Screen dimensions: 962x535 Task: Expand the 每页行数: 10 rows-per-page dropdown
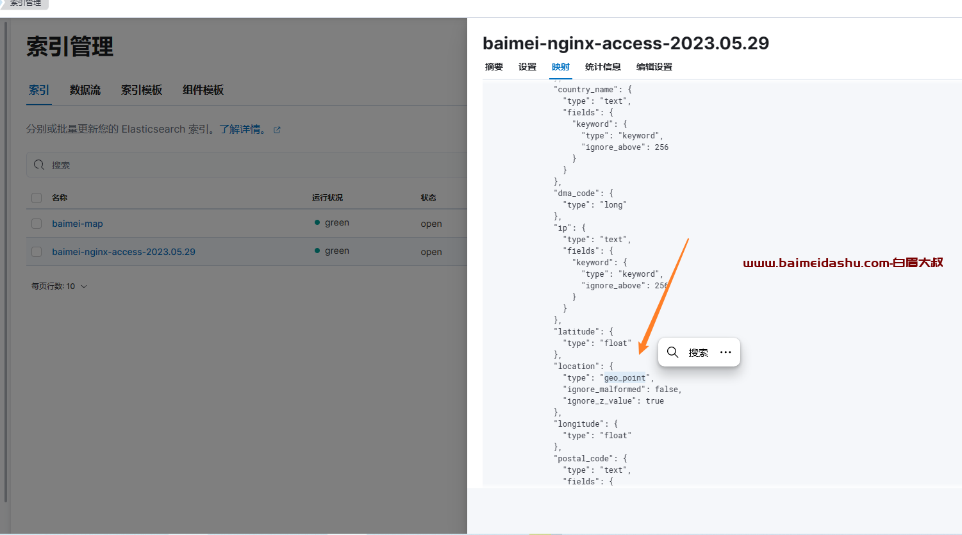click(x=59, y=286)
